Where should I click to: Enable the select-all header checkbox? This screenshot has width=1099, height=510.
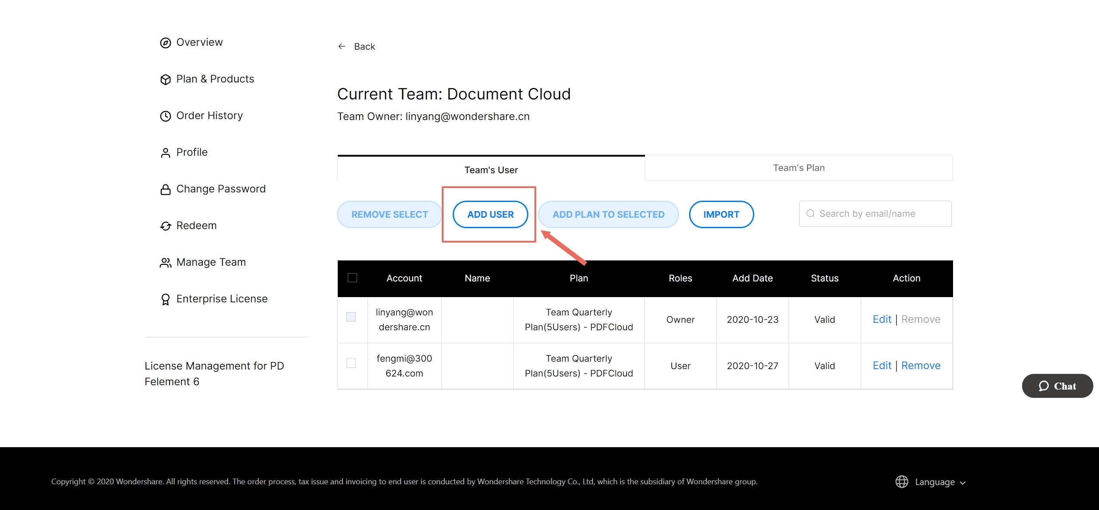[x=352, y=278]
